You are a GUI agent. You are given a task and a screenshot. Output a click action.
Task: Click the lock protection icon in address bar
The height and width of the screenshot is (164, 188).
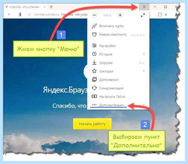tap(160, 14)
